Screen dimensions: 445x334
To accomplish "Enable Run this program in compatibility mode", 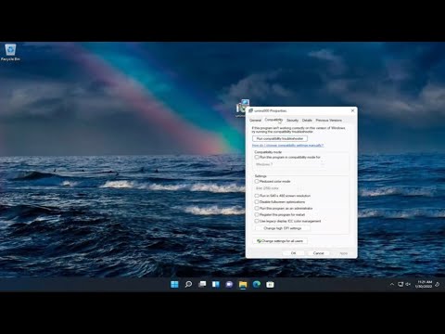I will [x=257, y=157].
